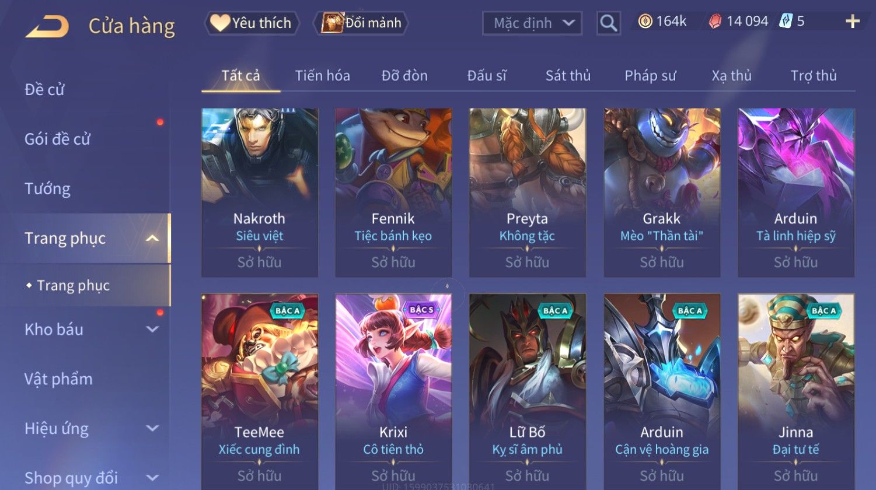
Task: Tap the blue voucher ticket icon
Action: click(x=786, y=22)
